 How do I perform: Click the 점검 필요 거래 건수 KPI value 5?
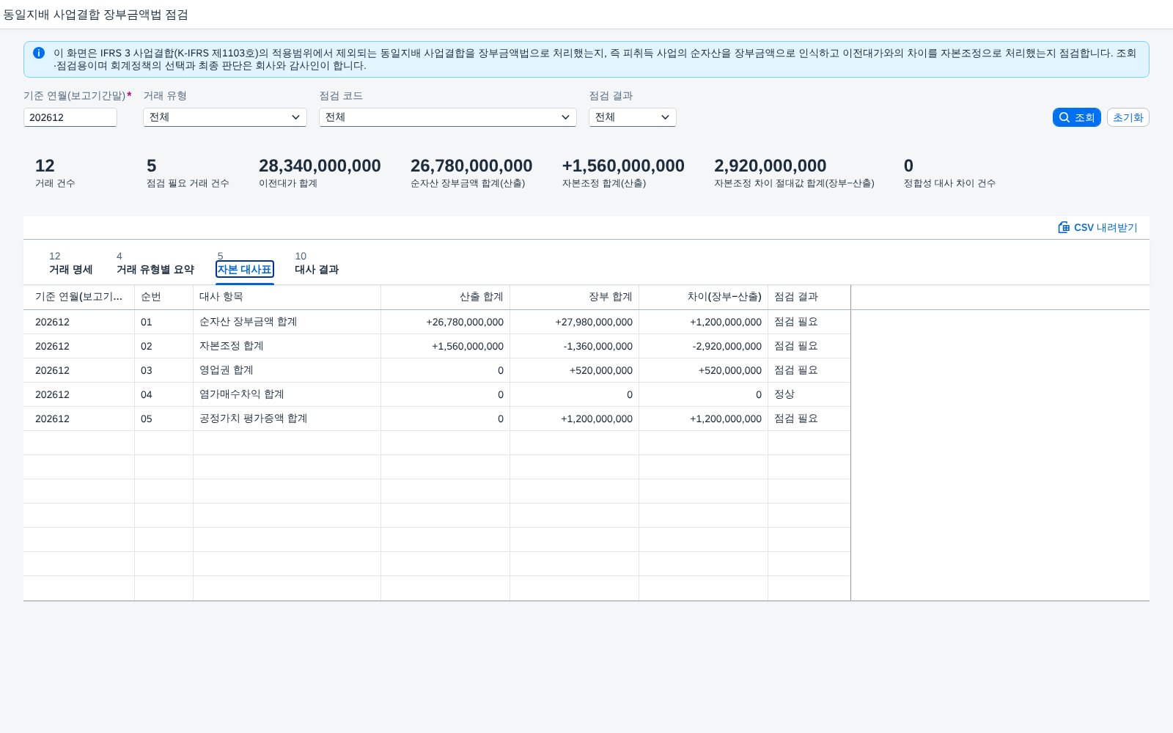(152, 166)
